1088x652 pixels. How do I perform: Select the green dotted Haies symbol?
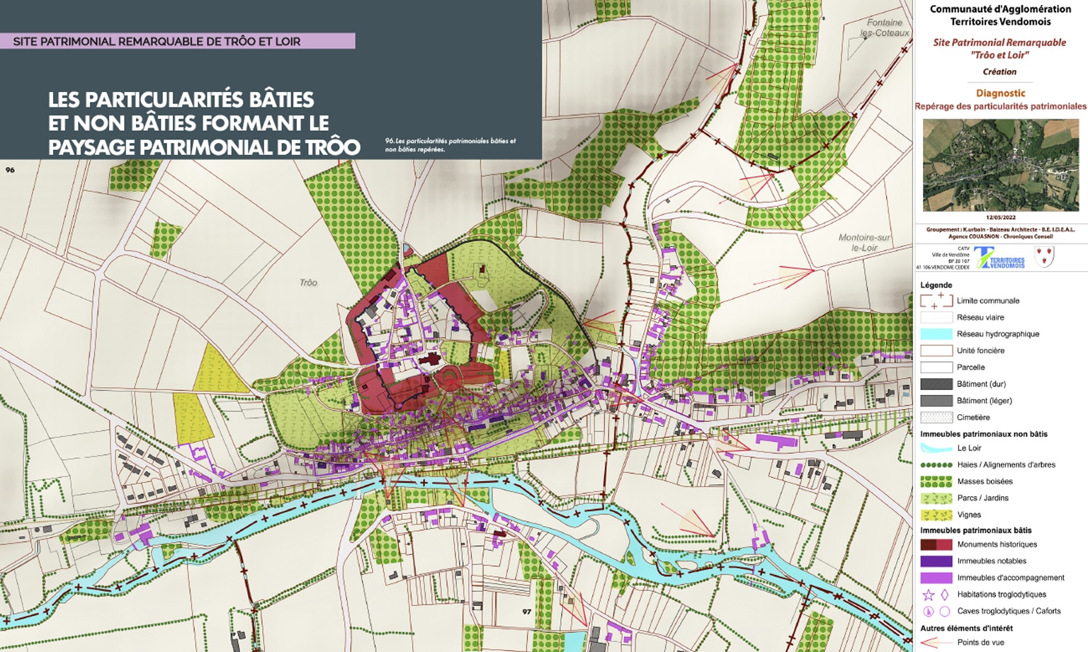click(936, 465)
